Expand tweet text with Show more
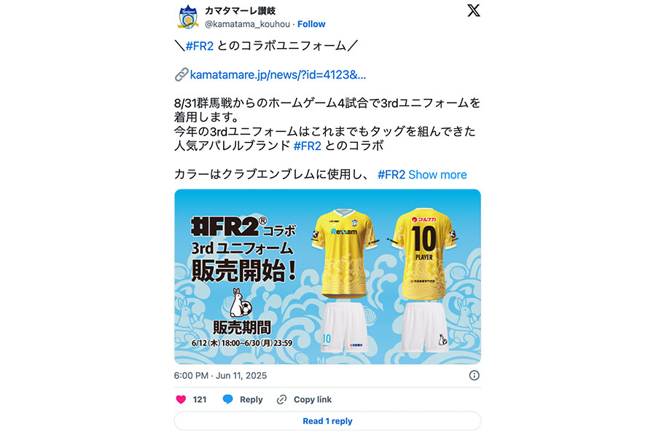656x437 pixels. click(x=437, y=175)
